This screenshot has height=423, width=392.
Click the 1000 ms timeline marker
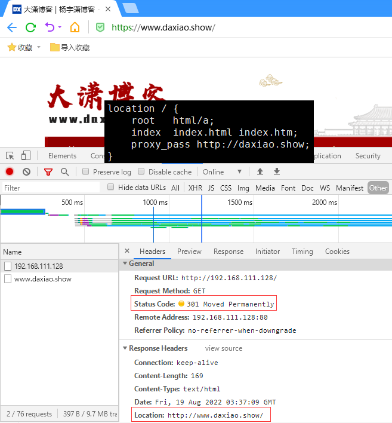[x=155, y=203]
